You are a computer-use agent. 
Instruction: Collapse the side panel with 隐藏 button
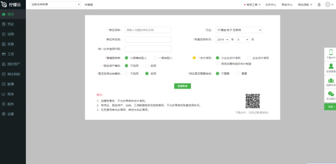(330, 106)
